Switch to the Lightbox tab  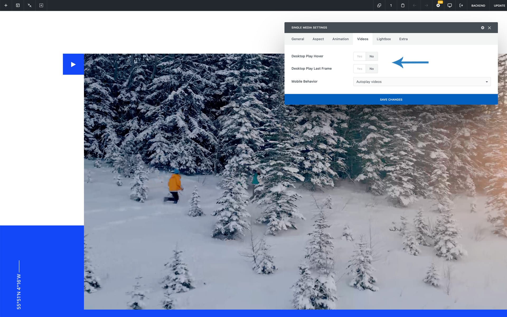pyautogui.click(x=383, y=39)
